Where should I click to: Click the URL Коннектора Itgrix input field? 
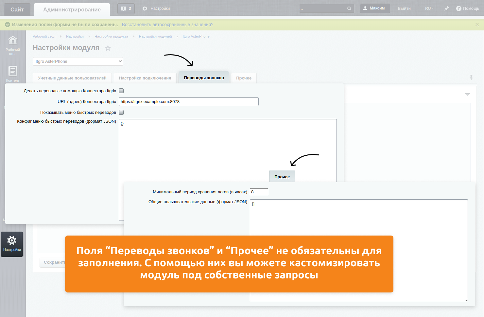pyautogui.click(x=188, y=102)
